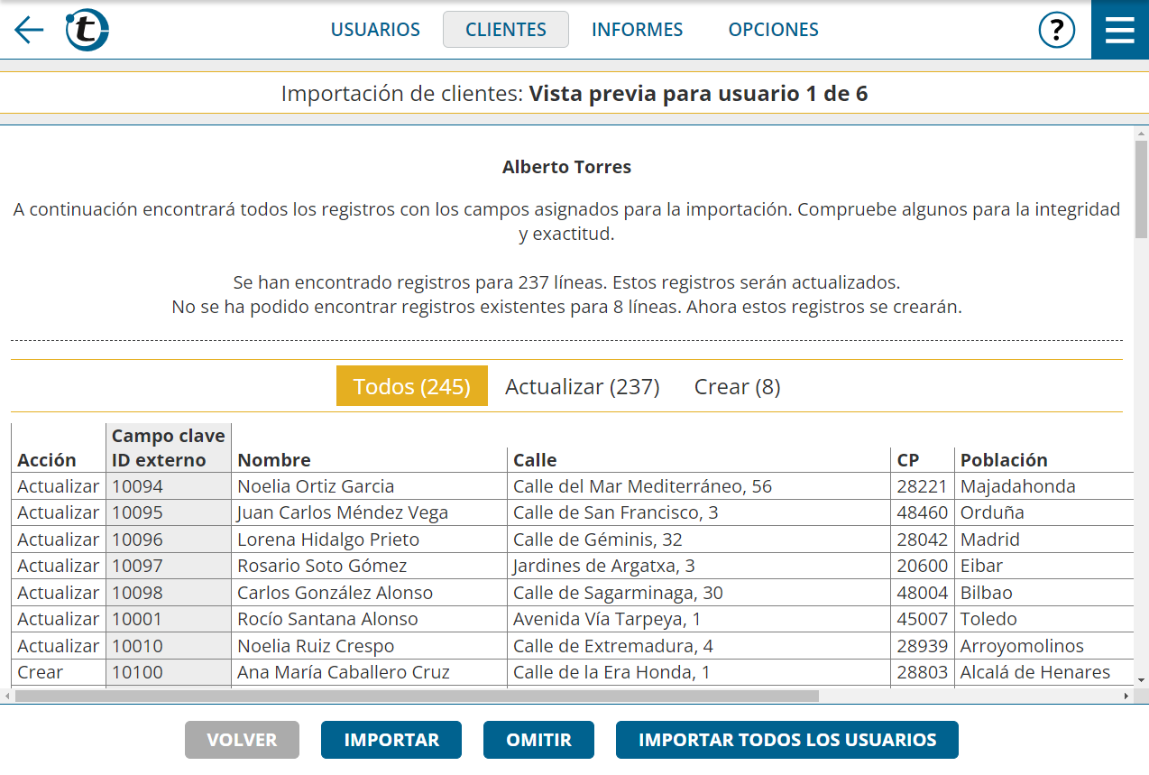Click Importar todos los usuarios
1149x775 pixels.
click(x=786, y=740)
